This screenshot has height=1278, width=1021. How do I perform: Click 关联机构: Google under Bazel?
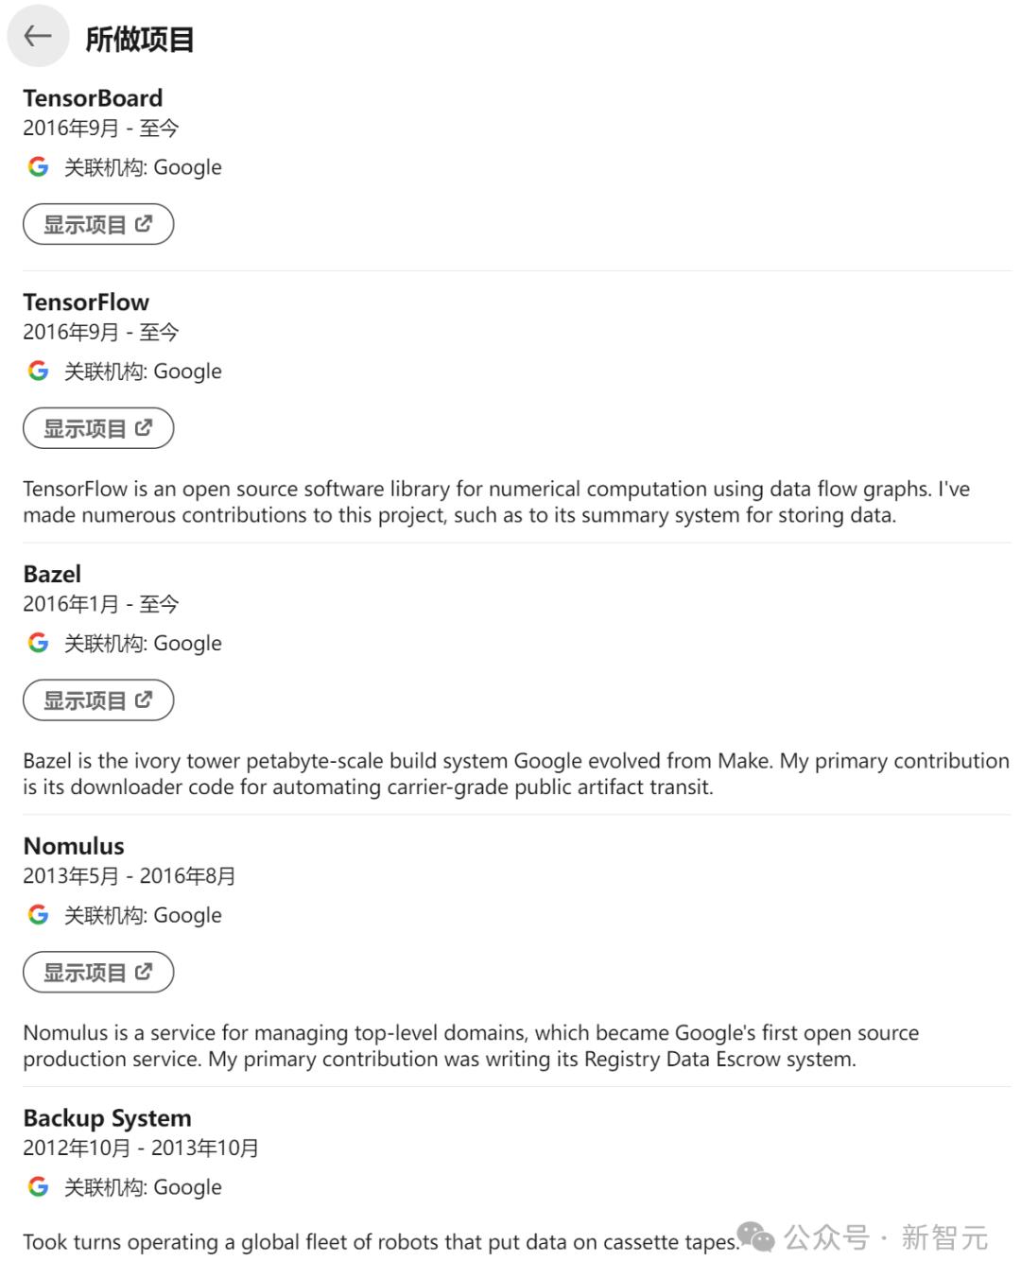point(143,644)
